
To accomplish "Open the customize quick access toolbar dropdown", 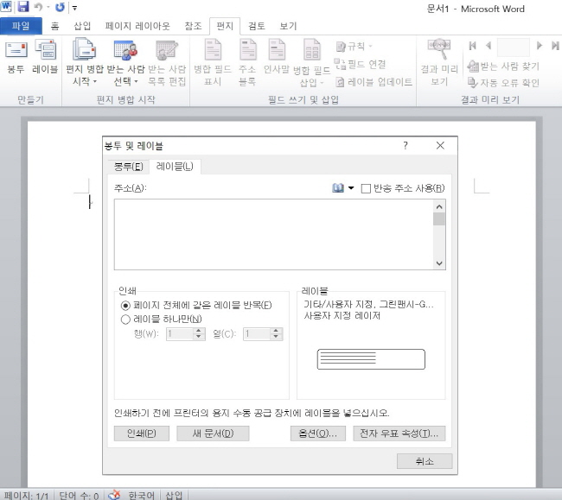I will click(x=75, y=7).
